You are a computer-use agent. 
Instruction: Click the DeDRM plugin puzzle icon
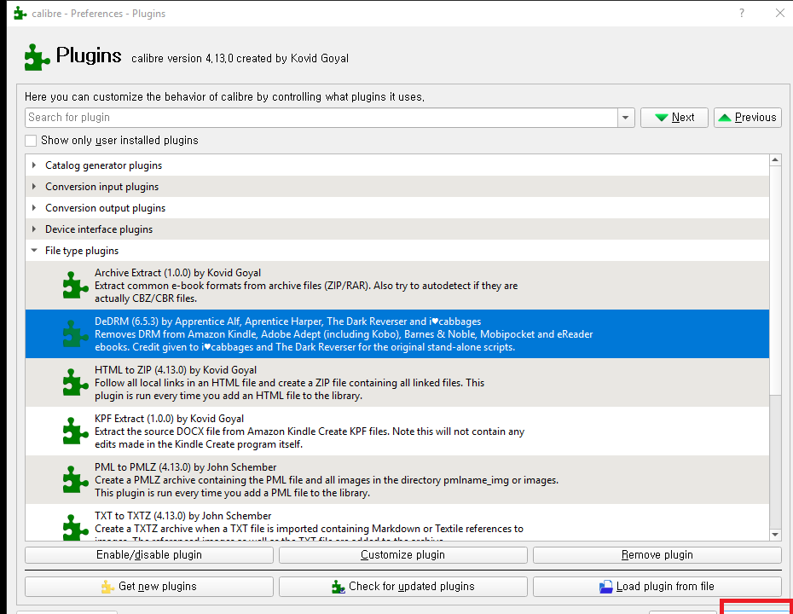point(75,333)
